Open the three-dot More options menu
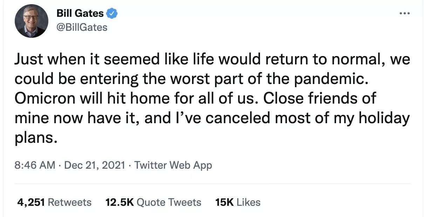Screen dimensions: 424x217 point(404,14)
